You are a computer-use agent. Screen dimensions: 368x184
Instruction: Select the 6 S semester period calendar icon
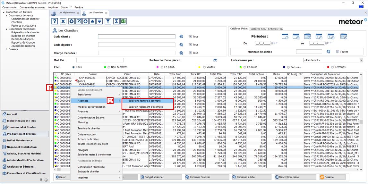point(331,36)
